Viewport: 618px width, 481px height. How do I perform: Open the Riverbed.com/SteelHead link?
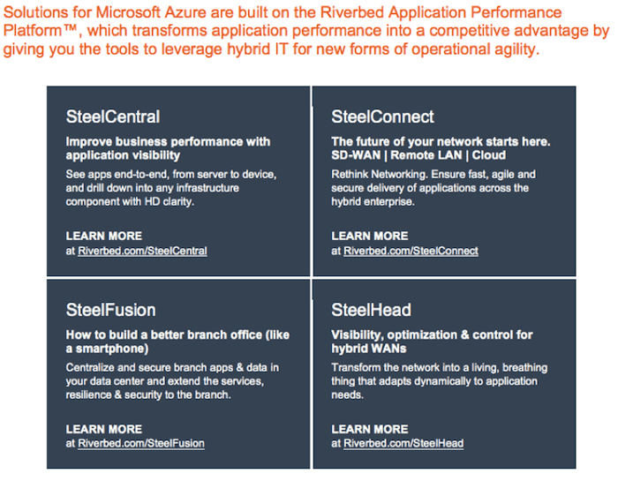click(x=403, y=444)
